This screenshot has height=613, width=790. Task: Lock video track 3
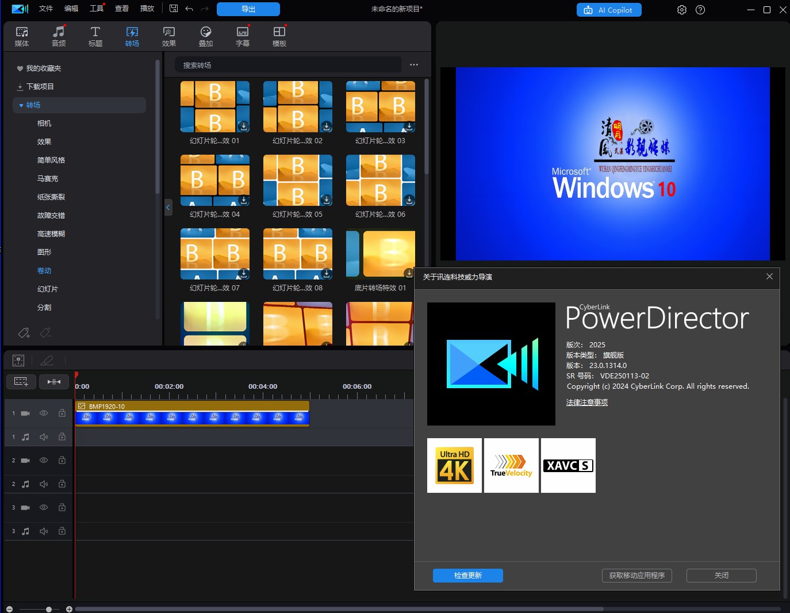coord(62,508)
